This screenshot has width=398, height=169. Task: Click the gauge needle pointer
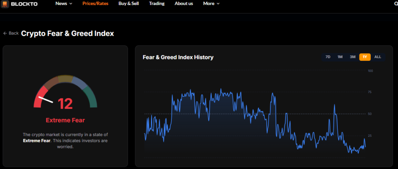[45, 99]
